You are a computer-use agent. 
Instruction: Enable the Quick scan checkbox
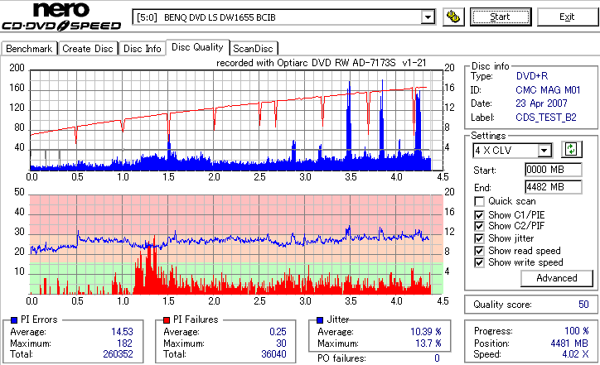tap(479, 201)
